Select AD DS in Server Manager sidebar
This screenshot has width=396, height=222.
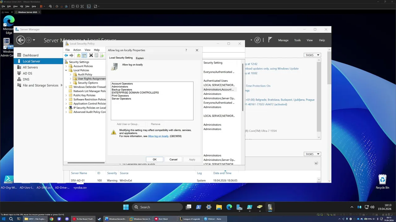27,73
